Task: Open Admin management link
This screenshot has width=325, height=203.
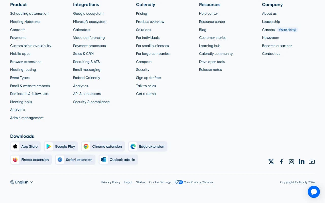Action: pyautogui.click(x=27, y=118)
